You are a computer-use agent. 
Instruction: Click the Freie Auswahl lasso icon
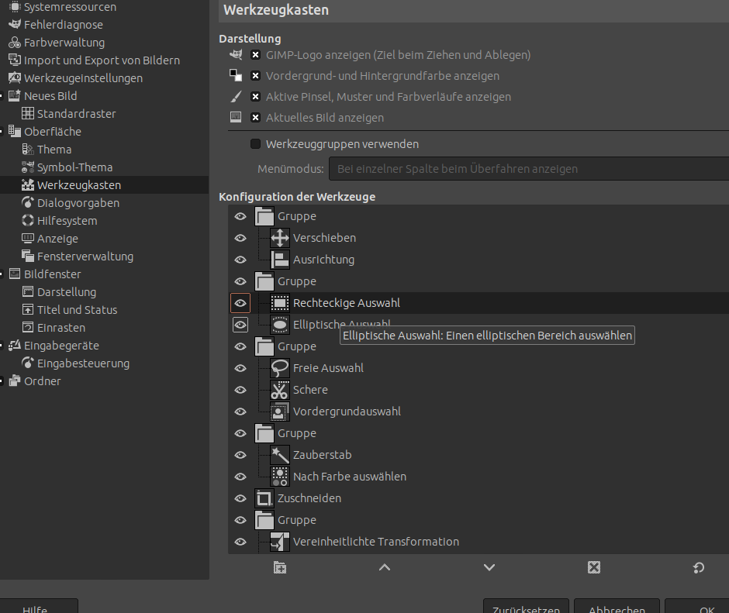[x=279, y=368]
